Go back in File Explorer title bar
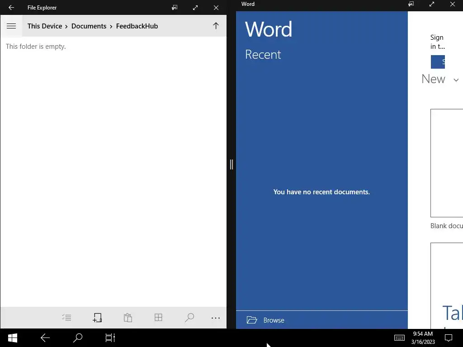The image size is (463, 347). (11, 8)
